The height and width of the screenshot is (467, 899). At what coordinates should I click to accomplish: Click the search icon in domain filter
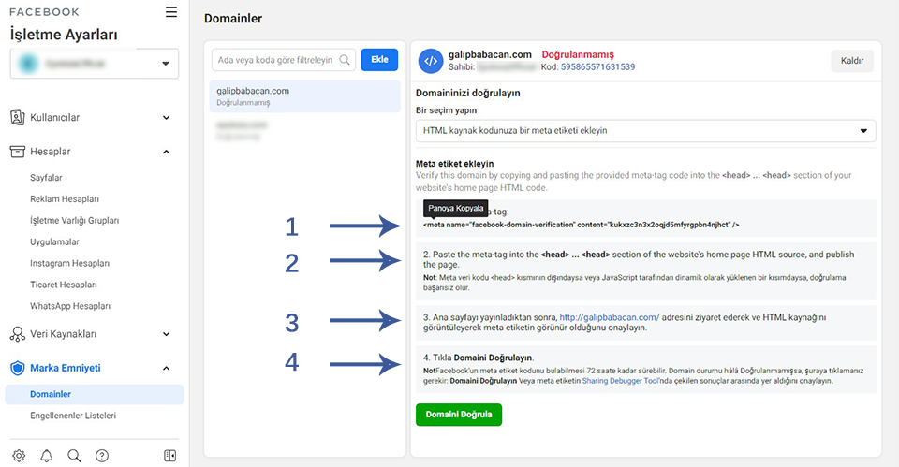pyautogui.click(x=345, y=60)
